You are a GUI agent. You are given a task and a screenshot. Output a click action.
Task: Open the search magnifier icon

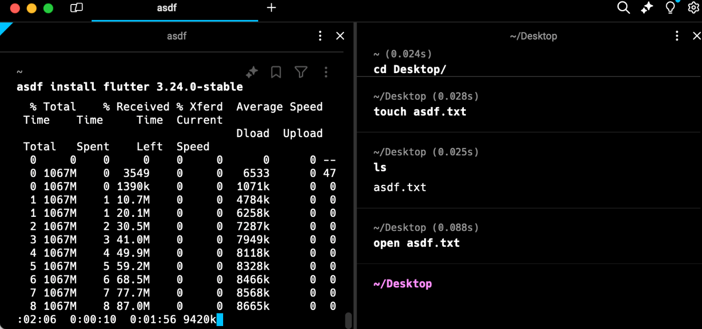coord(623,8)
